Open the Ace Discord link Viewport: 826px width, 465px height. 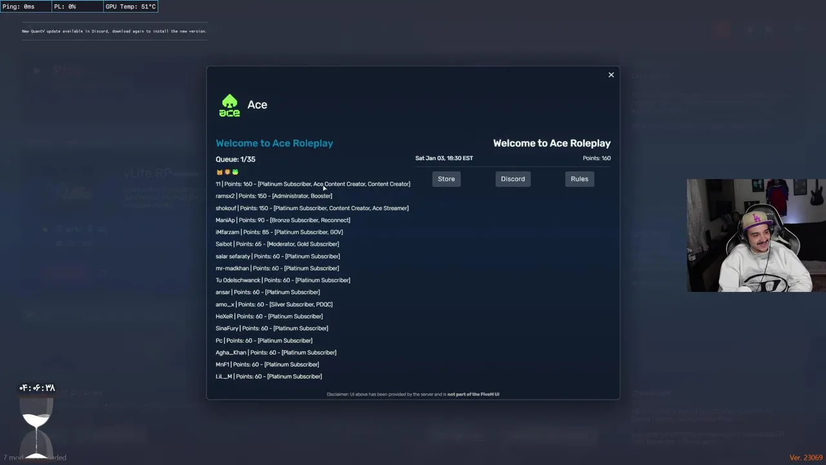[x=513, y=179]
